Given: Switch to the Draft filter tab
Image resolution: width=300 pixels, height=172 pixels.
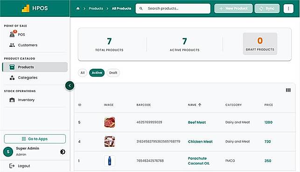Looking at the screenshot, I should 113,72.
